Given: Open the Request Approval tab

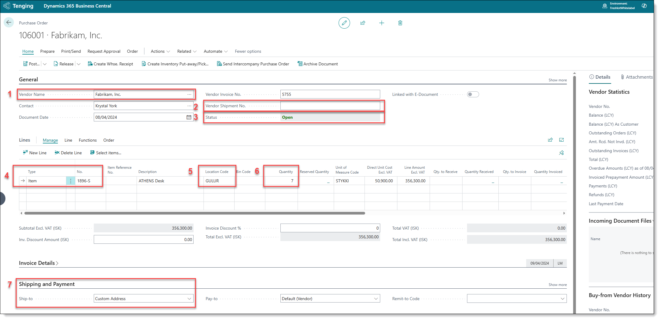Looking at the screenshot, I should (x=104, y=51).
